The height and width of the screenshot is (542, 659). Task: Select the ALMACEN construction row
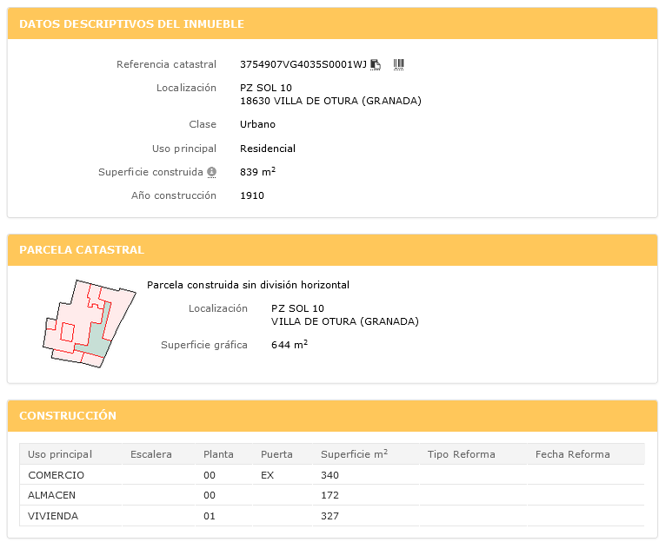[54, 495]
